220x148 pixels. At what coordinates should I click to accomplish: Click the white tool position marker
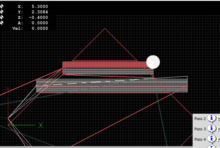click(153, 62)
